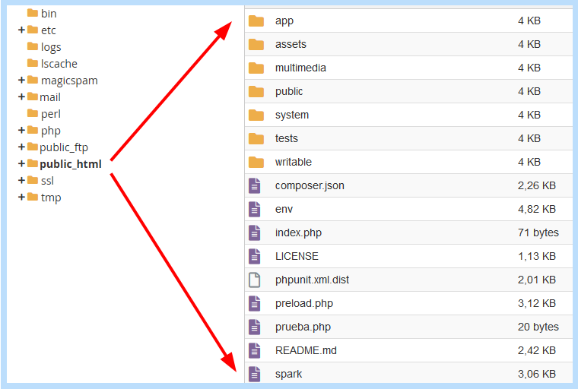Select the prueba.php file name
578x389 pixels.
coord(303,327)
